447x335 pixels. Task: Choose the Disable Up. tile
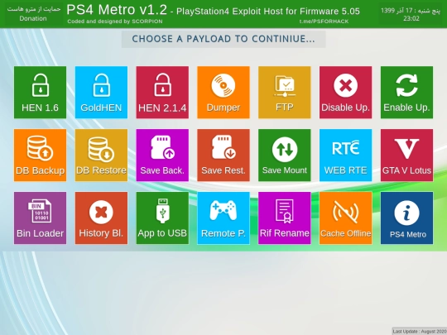tap(345, 93)
